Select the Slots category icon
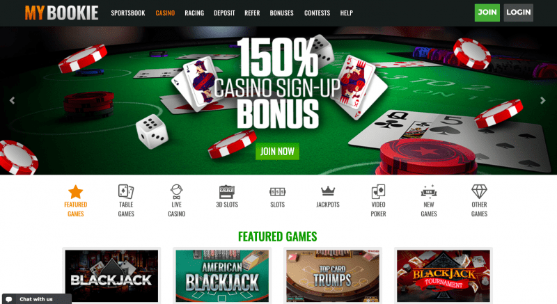Viewport: 557px width, 304px height. tap(277, 192)
